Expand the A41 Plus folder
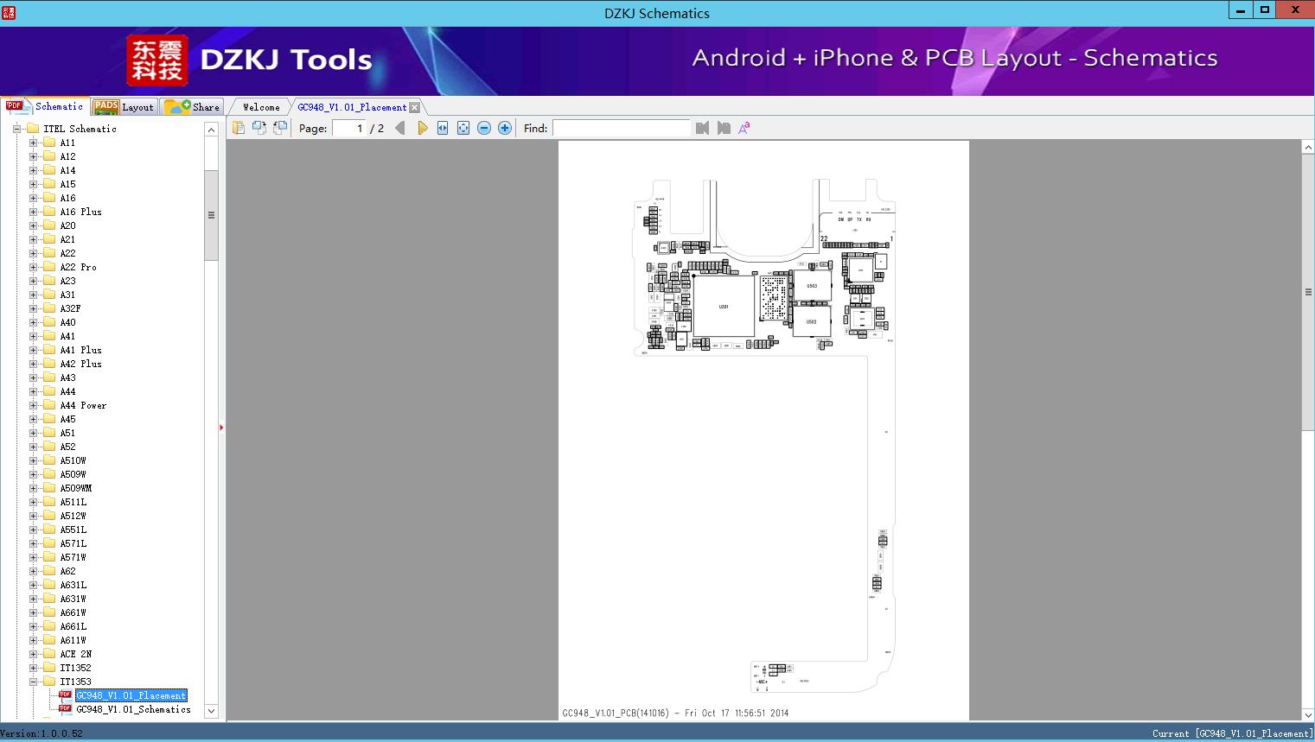The width and height of the screenshot is (1315, 742). (34, 350)
